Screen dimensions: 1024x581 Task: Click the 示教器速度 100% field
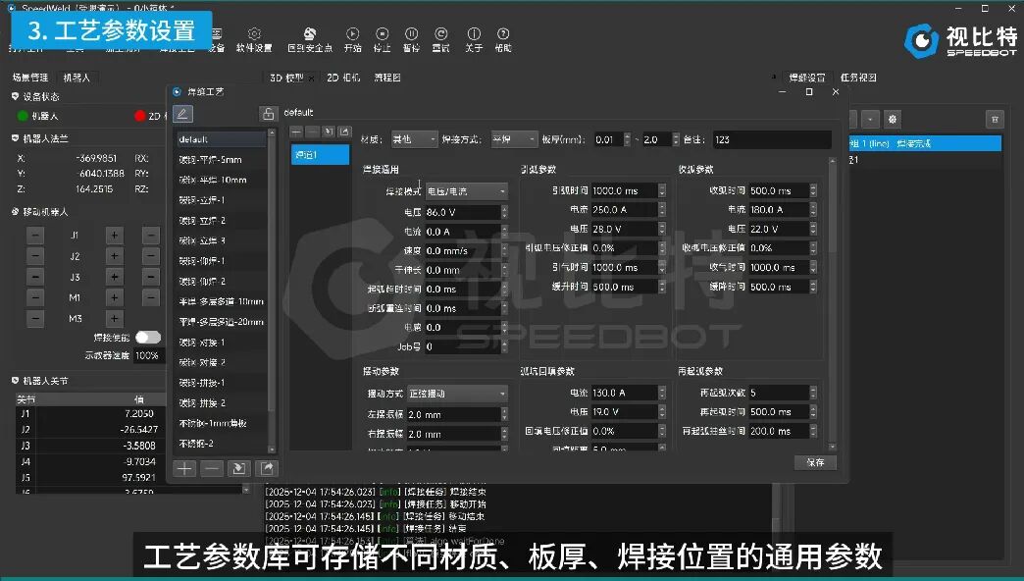tap(147, 355)
